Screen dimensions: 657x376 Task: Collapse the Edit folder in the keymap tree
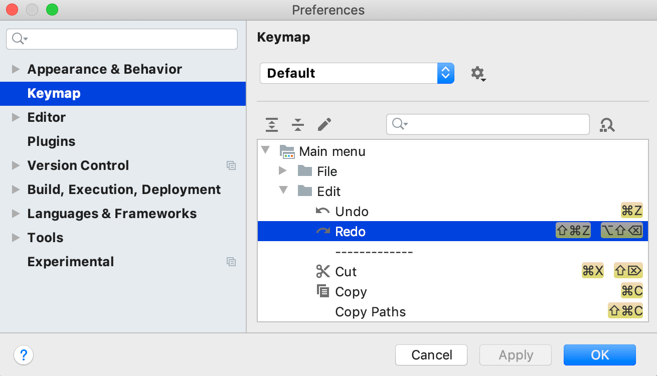(x=283, y=191)
